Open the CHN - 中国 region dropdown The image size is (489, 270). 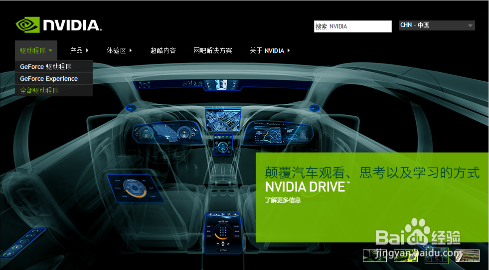click(437, 25)
